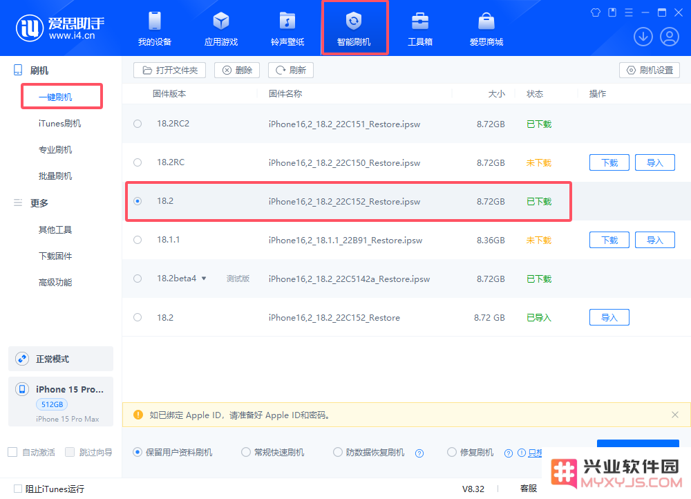Click the skin/theme shirt icon

(x=596, y=12)
